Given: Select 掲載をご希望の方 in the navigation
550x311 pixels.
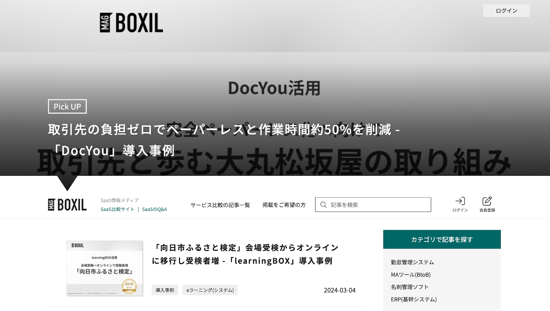Looking at the screenshot, I should pyautogui.click(x=284, y=205).
